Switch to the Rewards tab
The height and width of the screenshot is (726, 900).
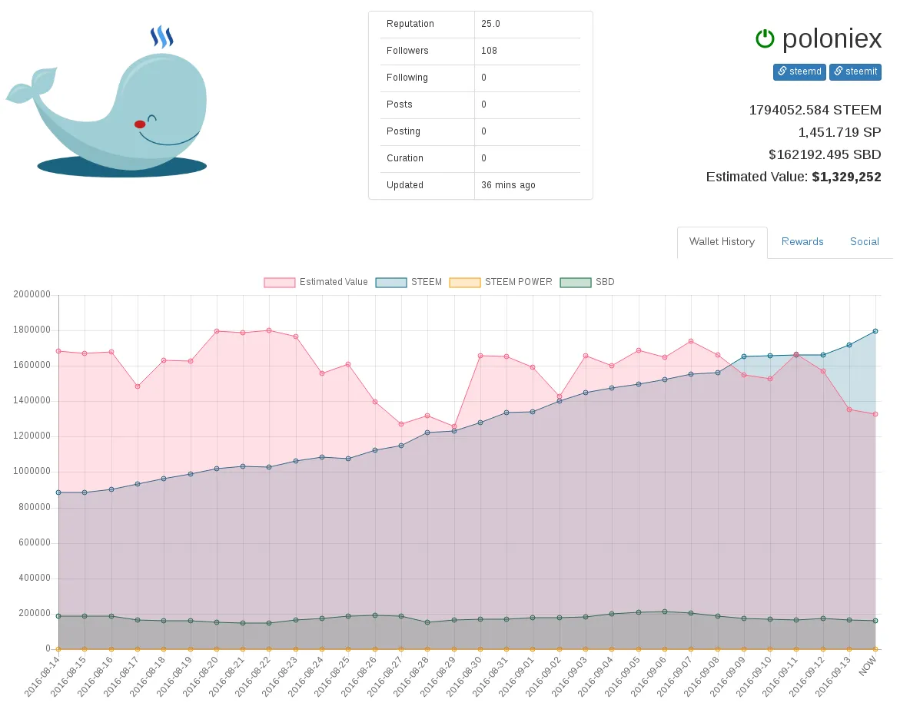802,242
